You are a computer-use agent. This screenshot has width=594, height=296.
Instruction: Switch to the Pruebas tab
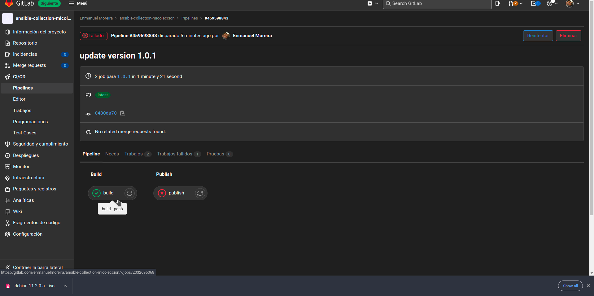[x=220, y=154]
